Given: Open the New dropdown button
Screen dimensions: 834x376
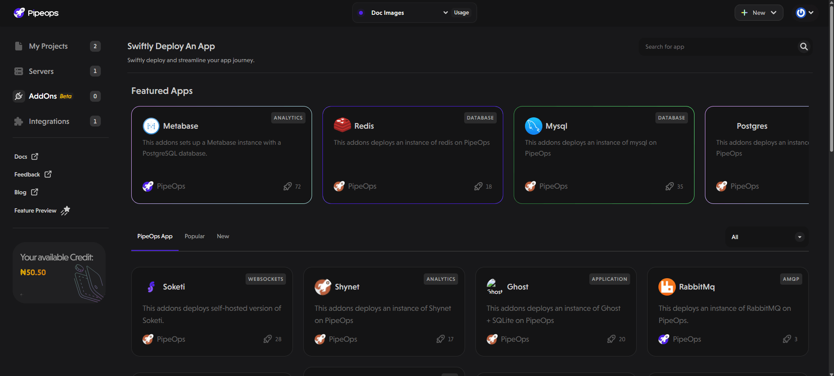Looking at the screenshot, I should 759,13.
